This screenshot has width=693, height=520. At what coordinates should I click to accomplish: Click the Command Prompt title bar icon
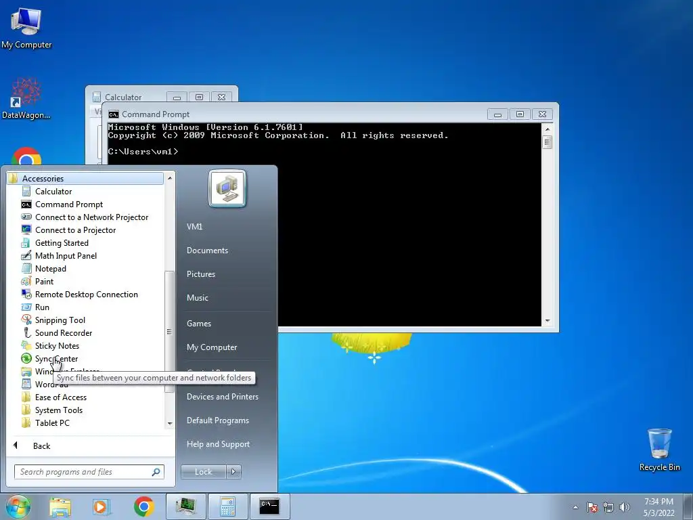coord(114,114)
